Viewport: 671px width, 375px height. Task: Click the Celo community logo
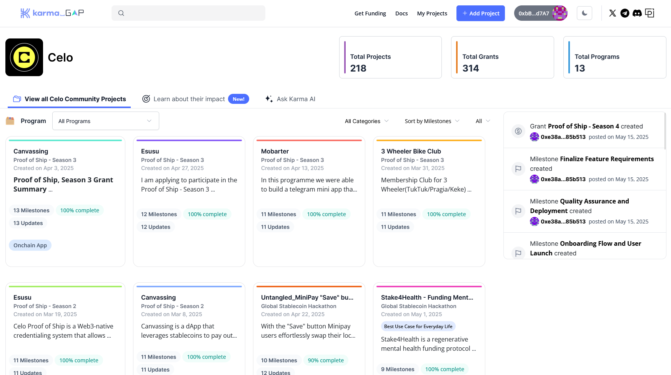click(x=24, y=57)
